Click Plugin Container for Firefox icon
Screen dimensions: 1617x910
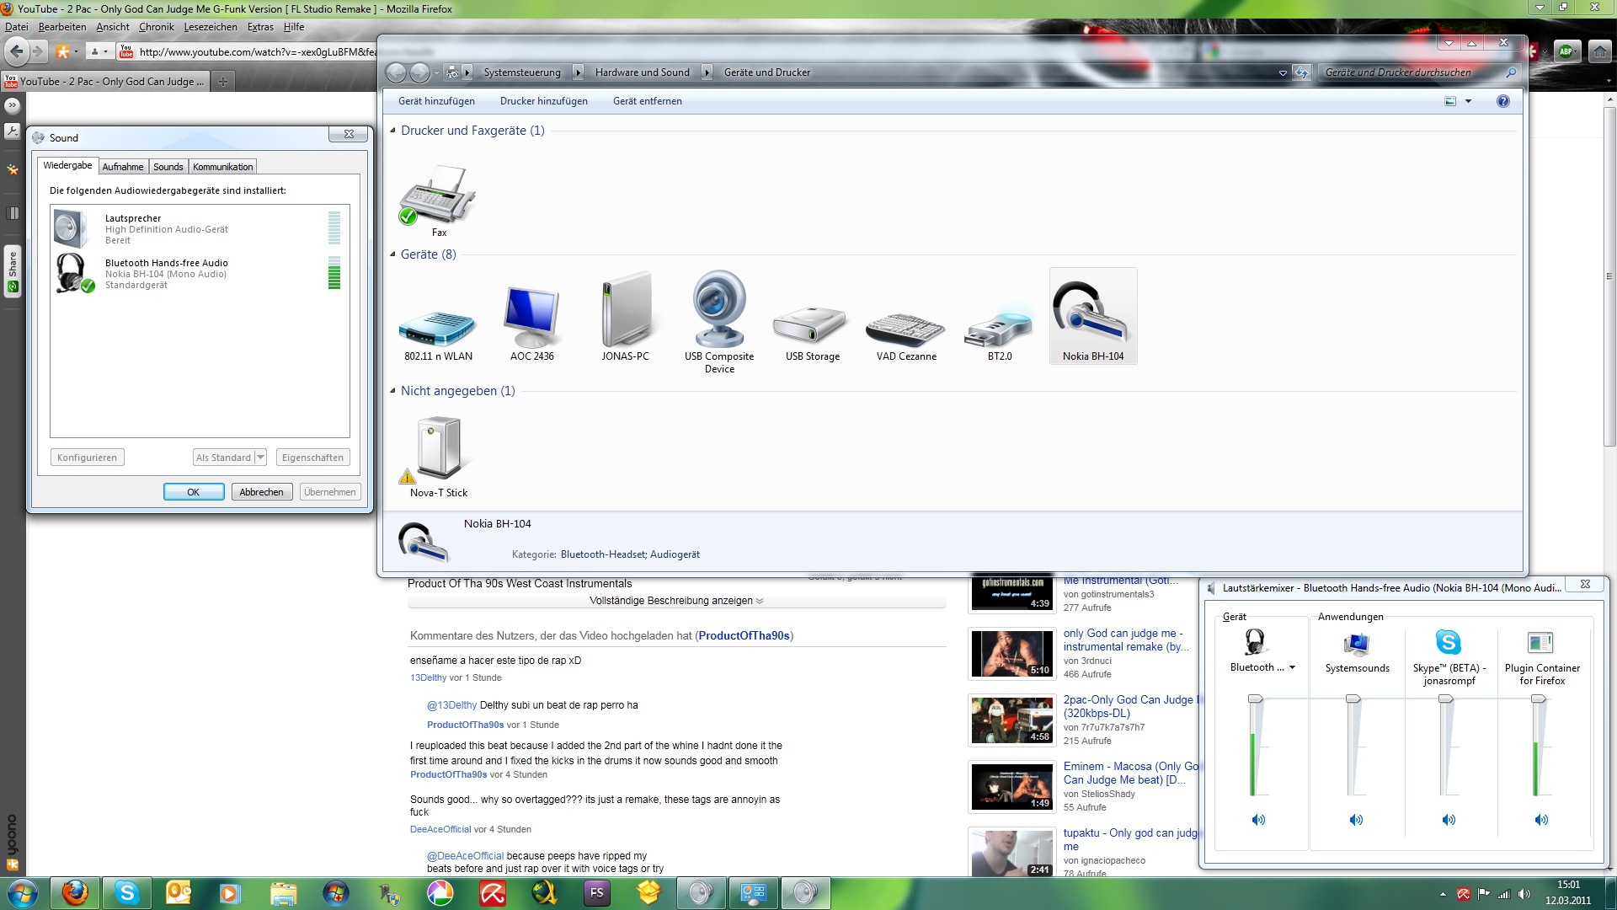pos(1540,643)
